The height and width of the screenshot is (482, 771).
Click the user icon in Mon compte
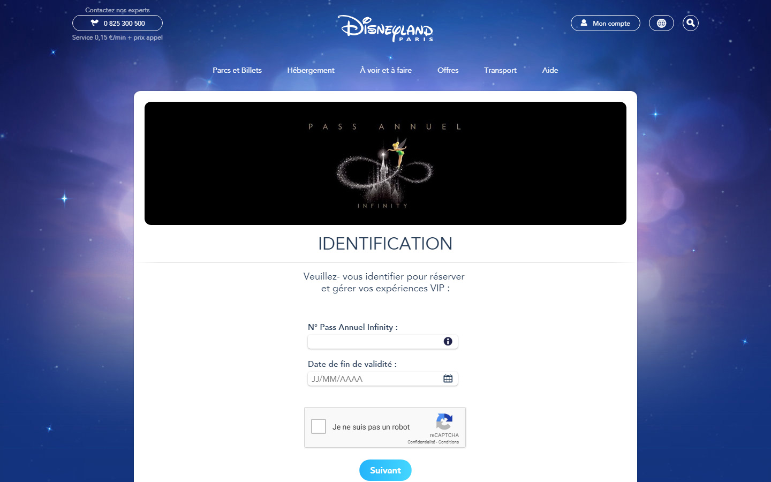click(584, 23)
